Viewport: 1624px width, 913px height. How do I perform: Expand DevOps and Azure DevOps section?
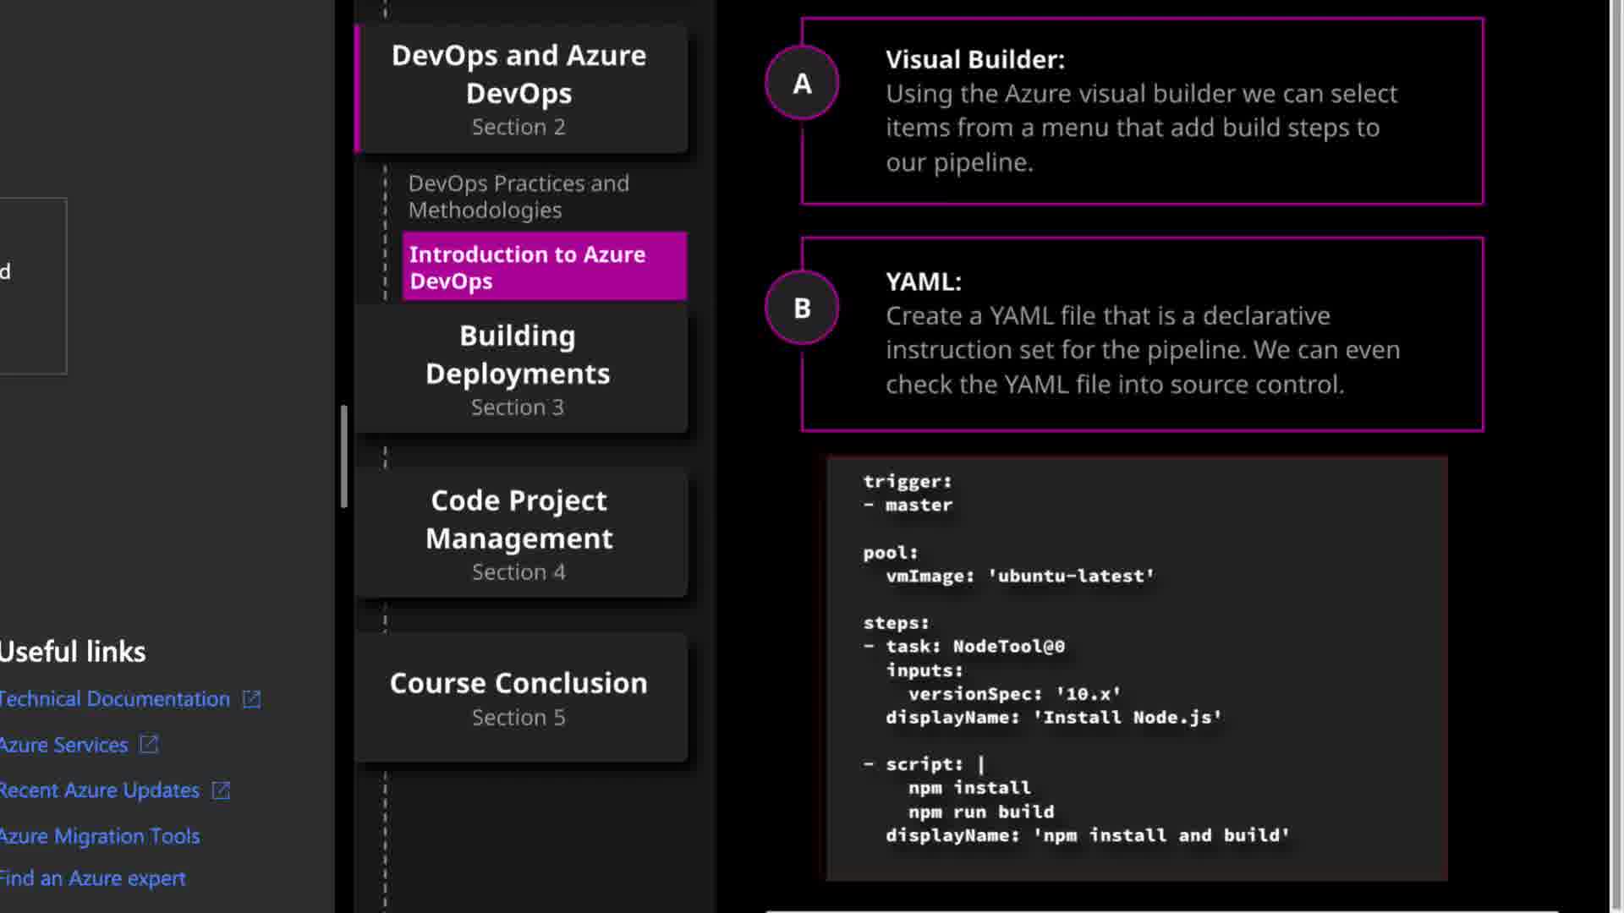[519, 89]
